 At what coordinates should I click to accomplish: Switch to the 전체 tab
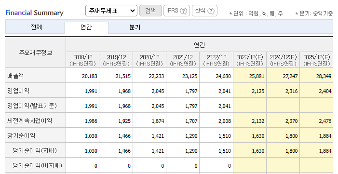coord(36,27)
